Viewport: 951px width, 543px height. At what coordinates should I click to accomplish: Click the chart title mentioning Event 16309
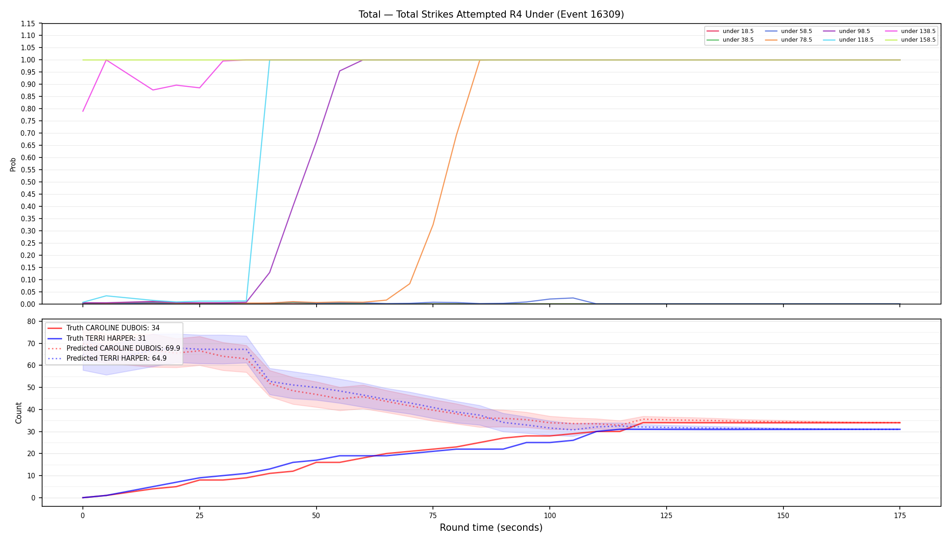[x=491, y=14]
